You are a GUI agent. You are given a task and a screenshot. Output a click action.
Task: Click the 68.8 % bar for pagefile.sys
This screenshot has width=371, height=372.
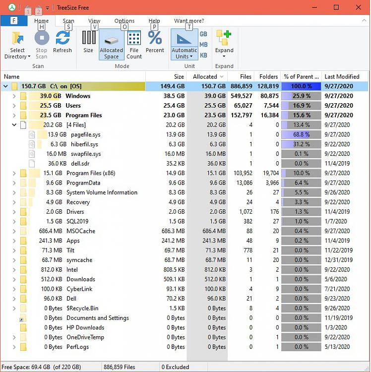click(x=301, y=134)
